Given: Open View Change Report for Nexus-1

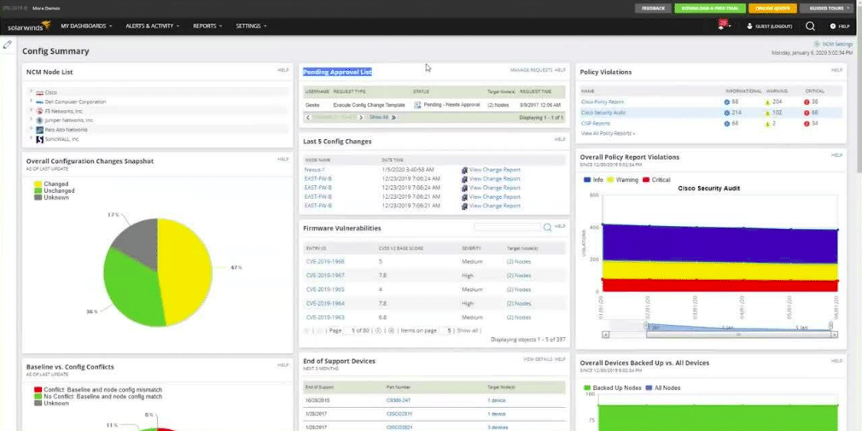Looking at the screenshot, I should 494,170.
